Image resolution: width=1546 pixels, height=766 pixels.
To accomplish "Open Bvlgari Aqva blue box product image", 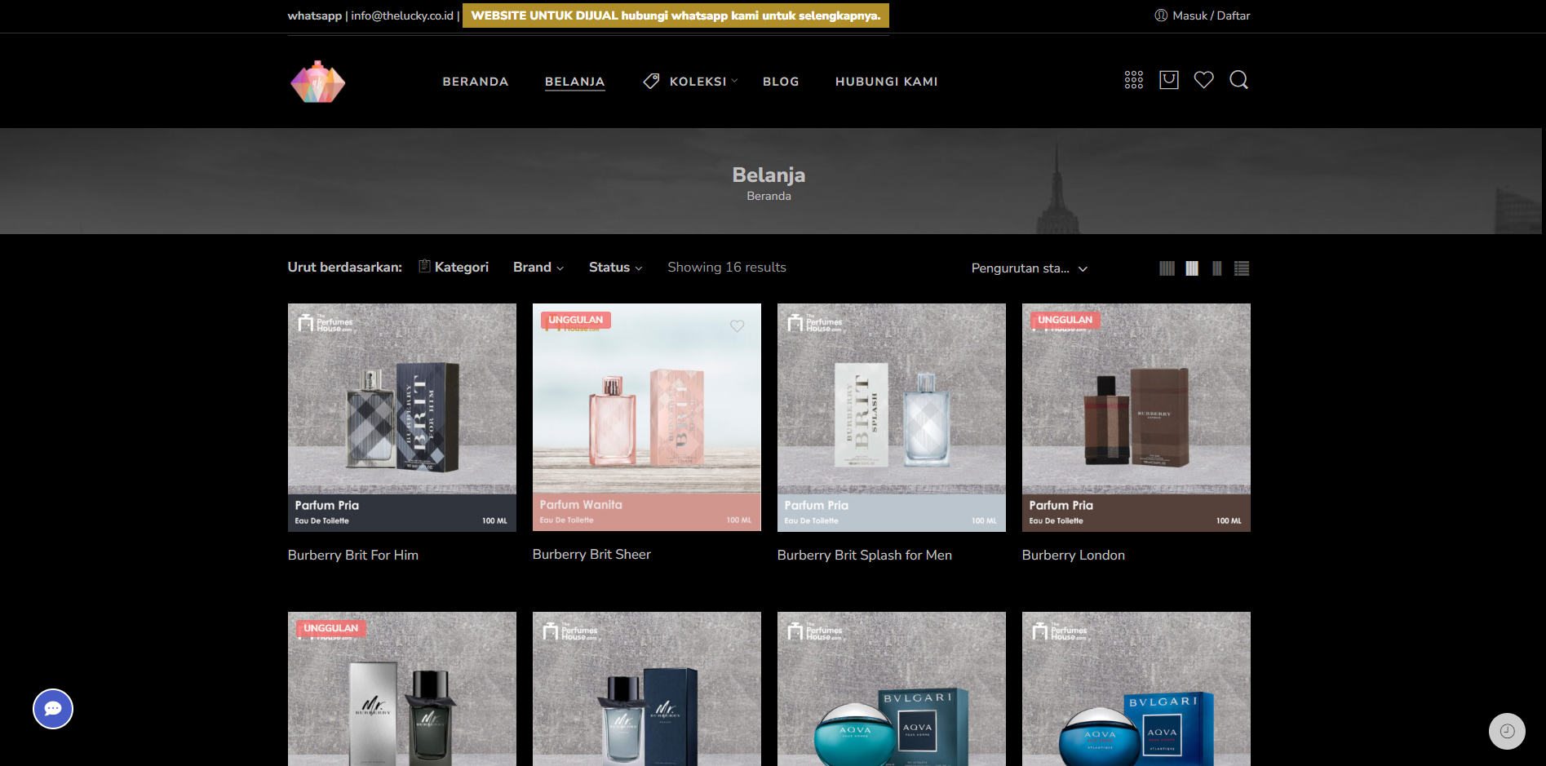I will [x=1136, y=689].
